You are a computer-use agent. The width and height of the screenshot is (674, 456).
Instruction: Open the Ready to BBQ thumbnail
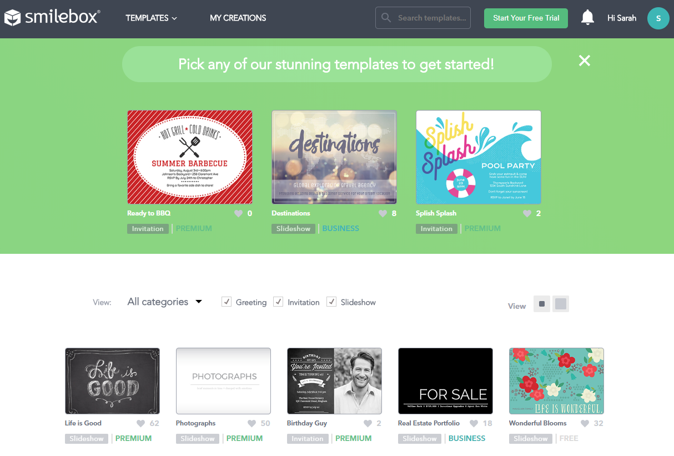pos(190,157)
